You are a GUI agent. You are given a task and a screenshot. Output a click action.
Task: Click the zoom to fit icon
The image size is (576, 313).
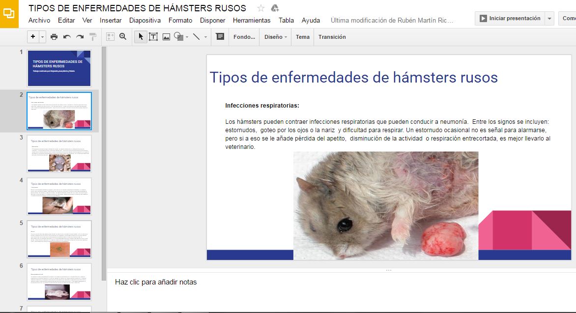(110, 37)
